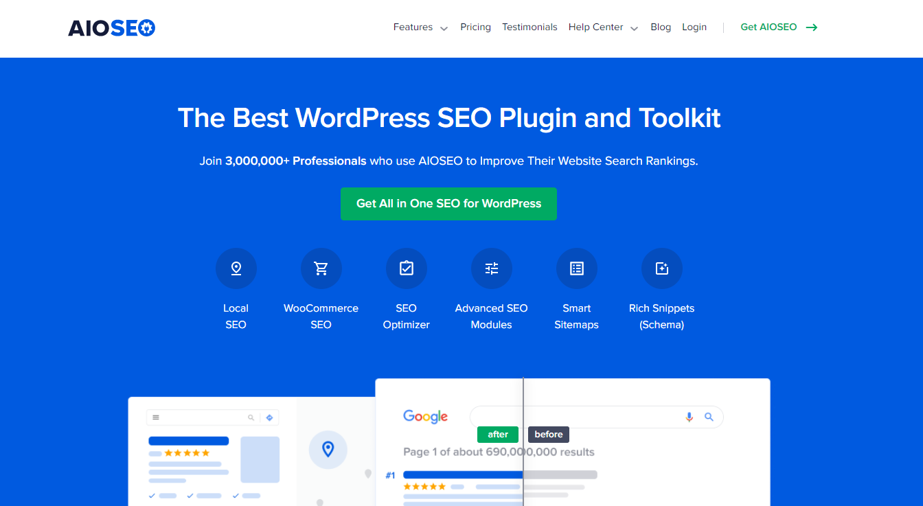
Task: Go to the Pricing page
Action: click(x=476, y=27)
